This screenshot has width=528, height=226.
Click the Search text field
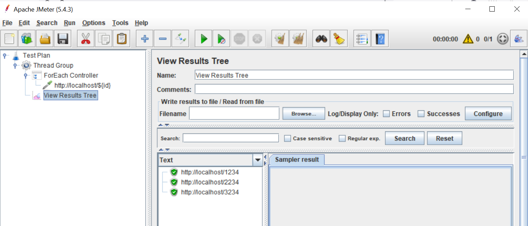coord(231,138)
